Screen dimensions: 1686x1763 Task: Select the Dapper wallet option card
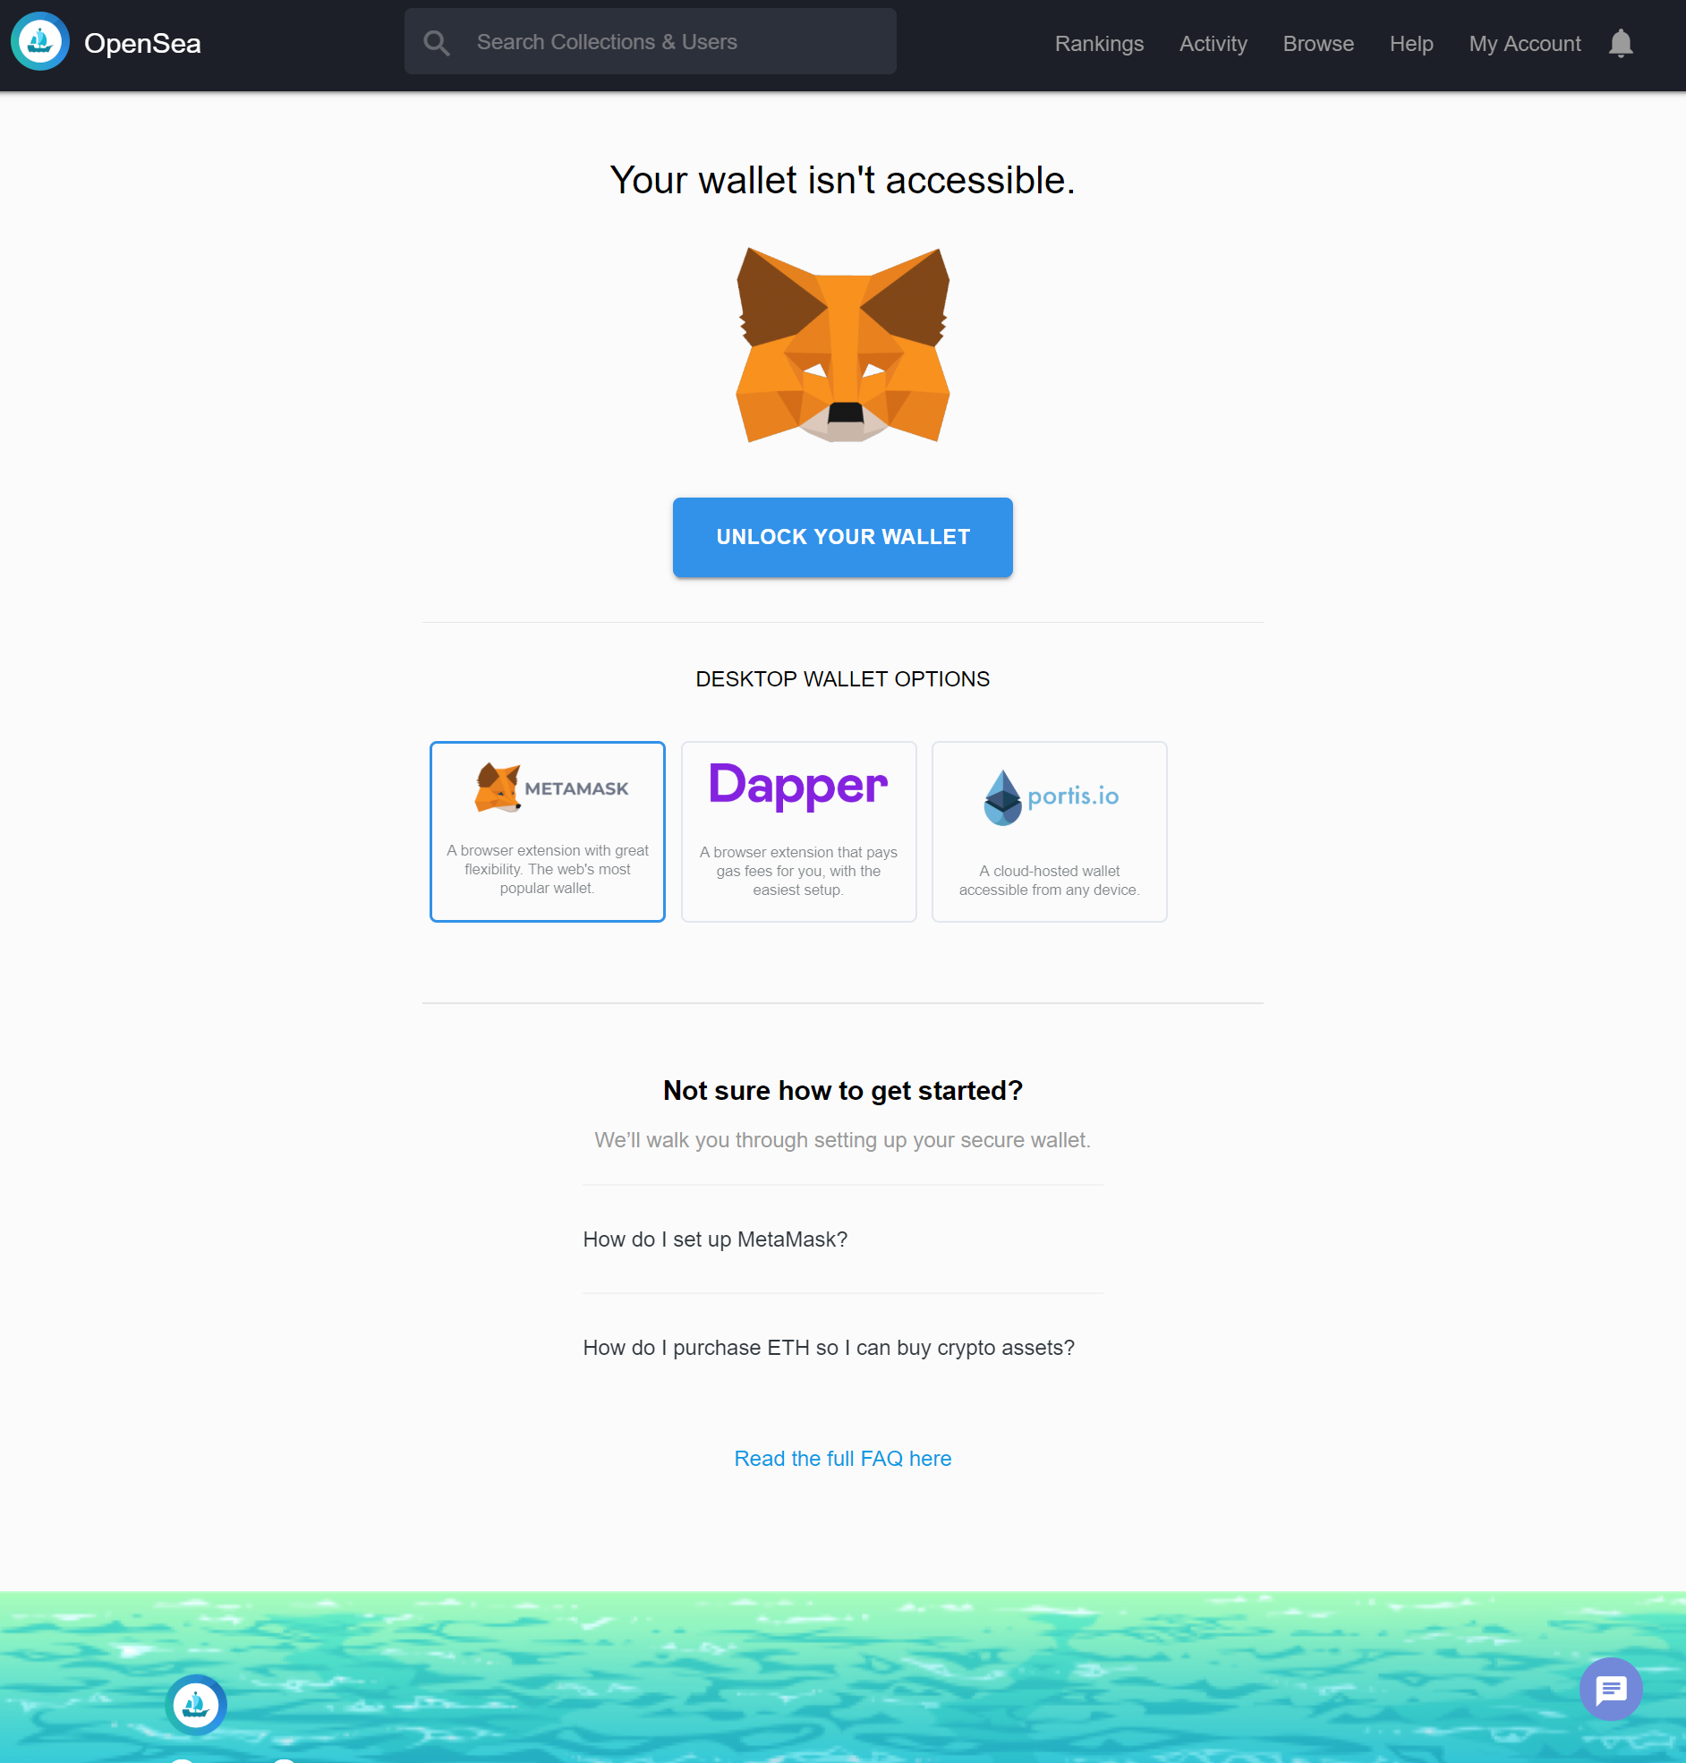[798, 831]
